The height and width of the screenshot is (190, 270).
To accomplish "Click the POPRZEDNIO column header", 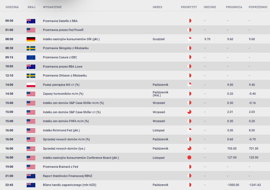I will point(258,7).
